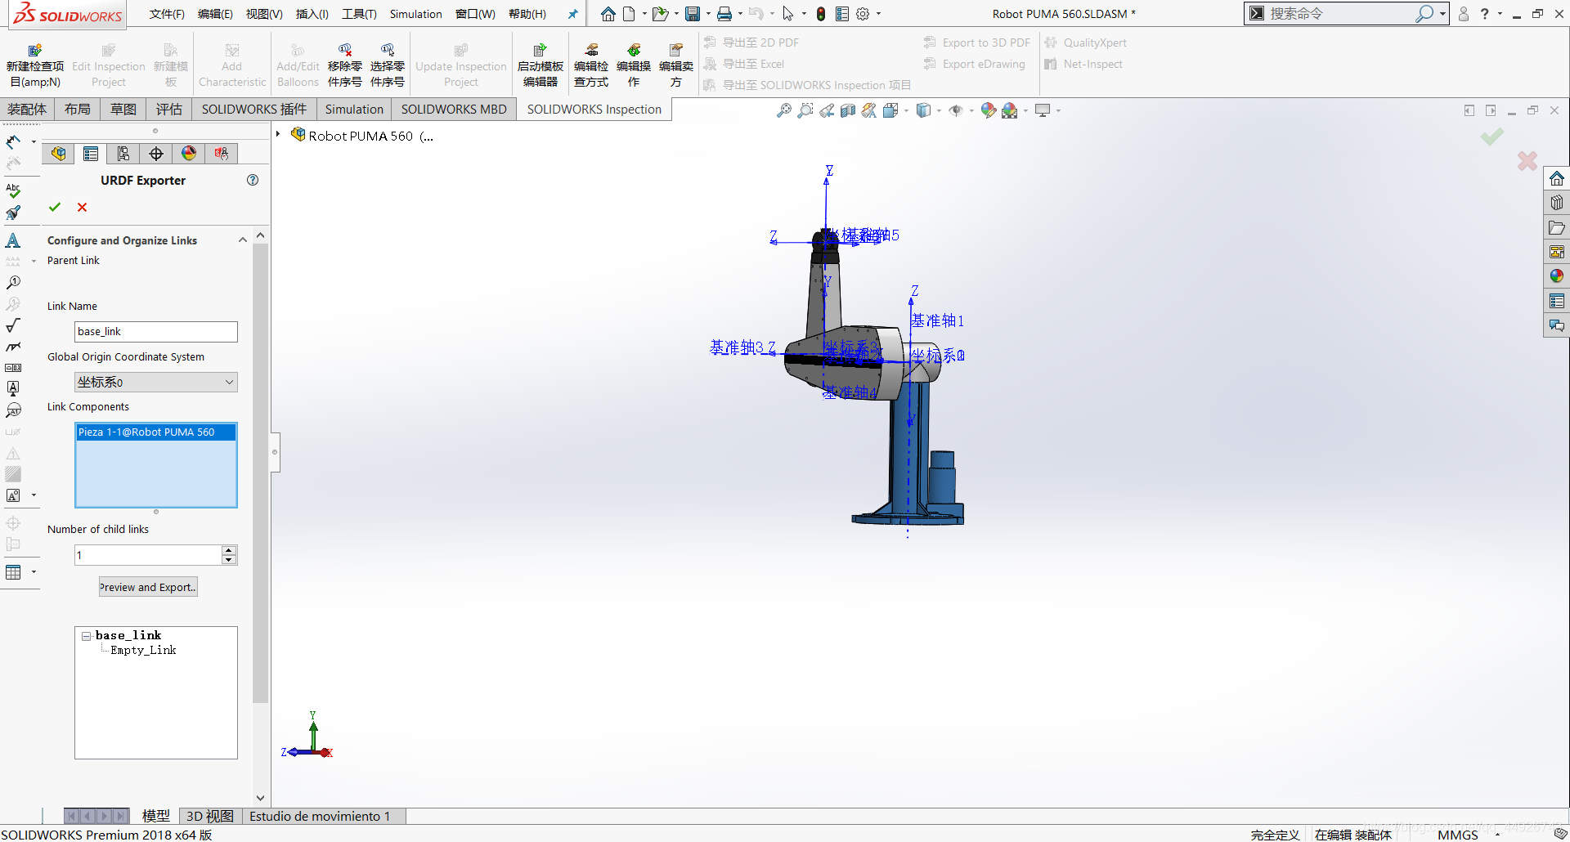Click spell check Abc icon in sidebar
1570x842 pixels.
tap(13, 190)
